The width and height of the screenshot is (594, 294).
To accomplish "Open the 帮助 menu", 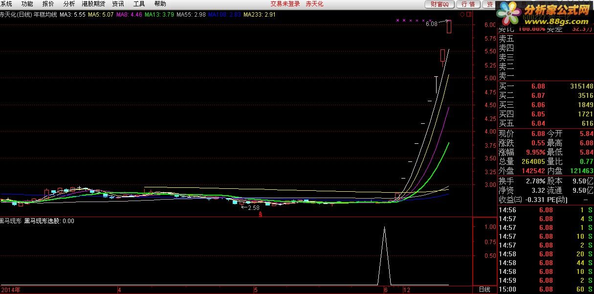I will 160,4.
